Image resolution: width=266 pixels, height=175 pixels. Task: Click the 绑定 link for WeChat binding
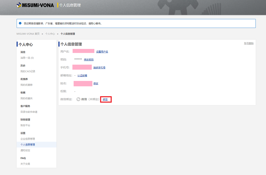[x=105, y=99]
